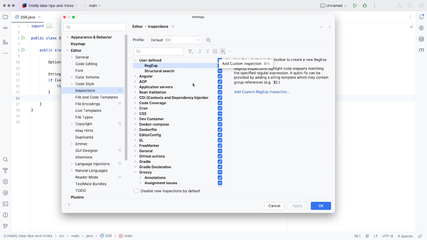Image resolution: width=427 pixels, height=240 pixels.
Task: Collapse the Editor settings group
Action: [67, 50]
